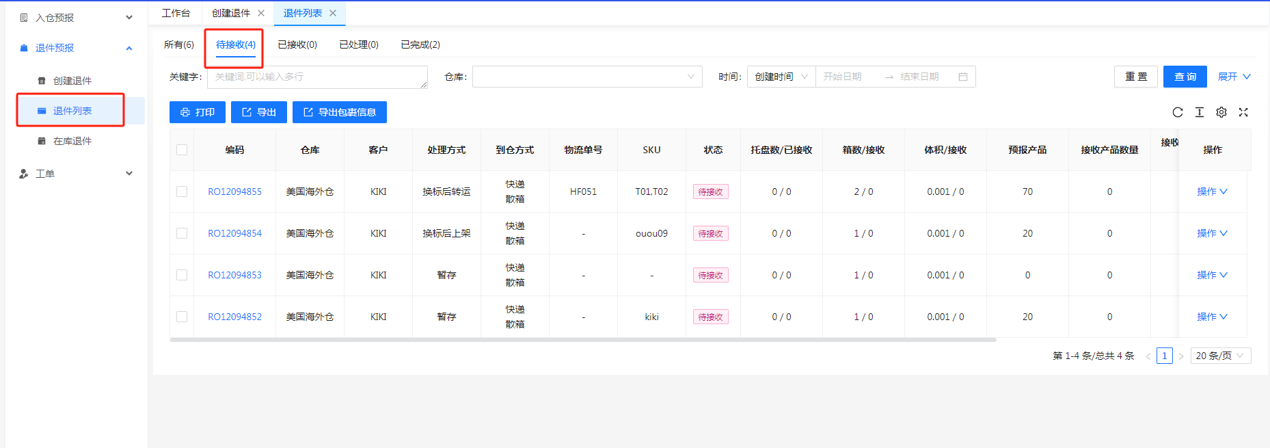This screenshot has width=1270, height=448.
Task: Open return order RO12094854 link
Action: [x=234, y=233]
